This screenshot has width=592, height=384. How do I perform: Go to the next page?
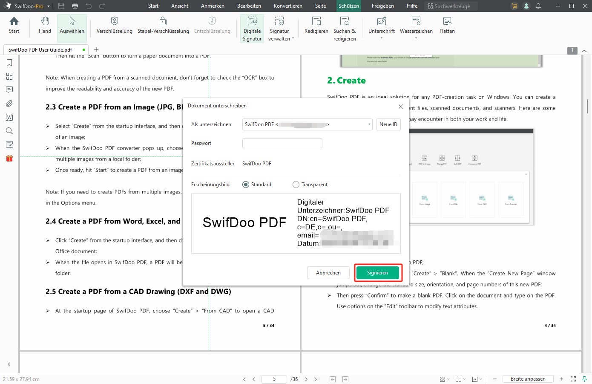[306, 379]
